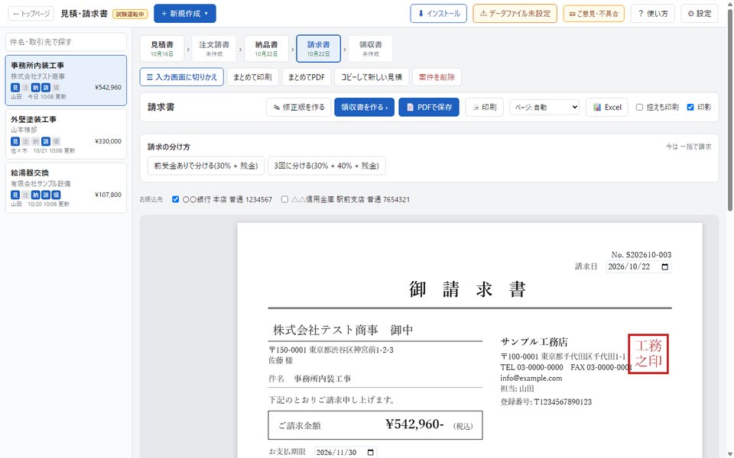
Task: Click the 納 badge in 外壁塗装工事 card
Action: click(x=36, y=141)
